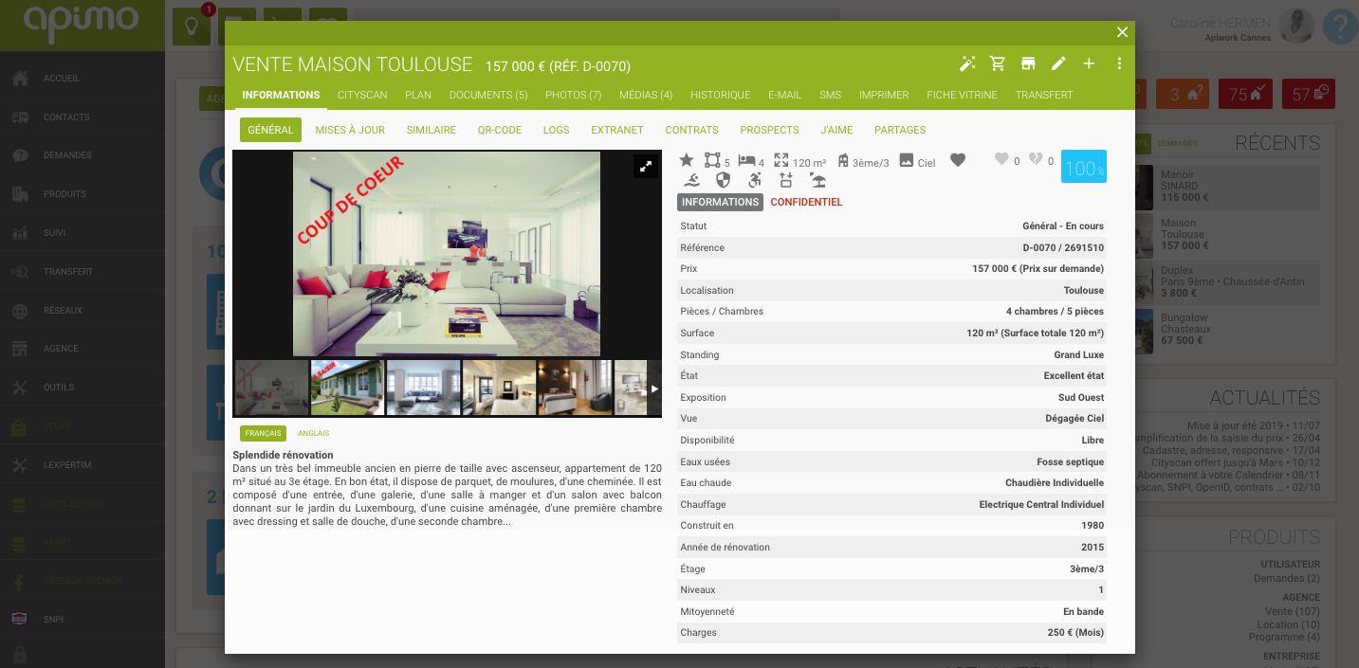Click the wheelchair accessibility icon
The width and height of the screenshot is (1359, 668).
755,180
